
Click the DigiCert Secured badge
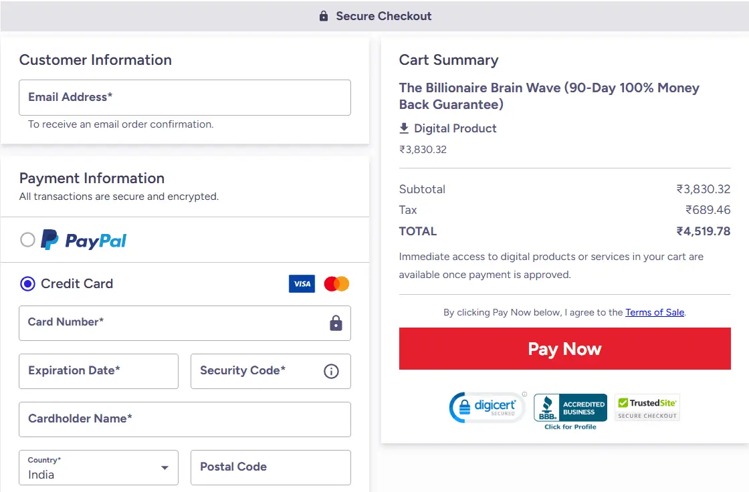point(487,407)
